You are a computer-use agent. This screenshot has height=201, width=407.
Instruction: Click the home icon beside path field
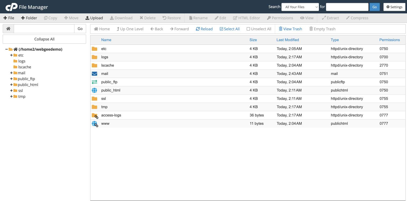pyautogui.click(x=8, y=29)
